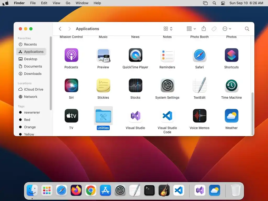The image size is (268, 201).
Task: Open the Window menu
Action: [x=82, y=3]
